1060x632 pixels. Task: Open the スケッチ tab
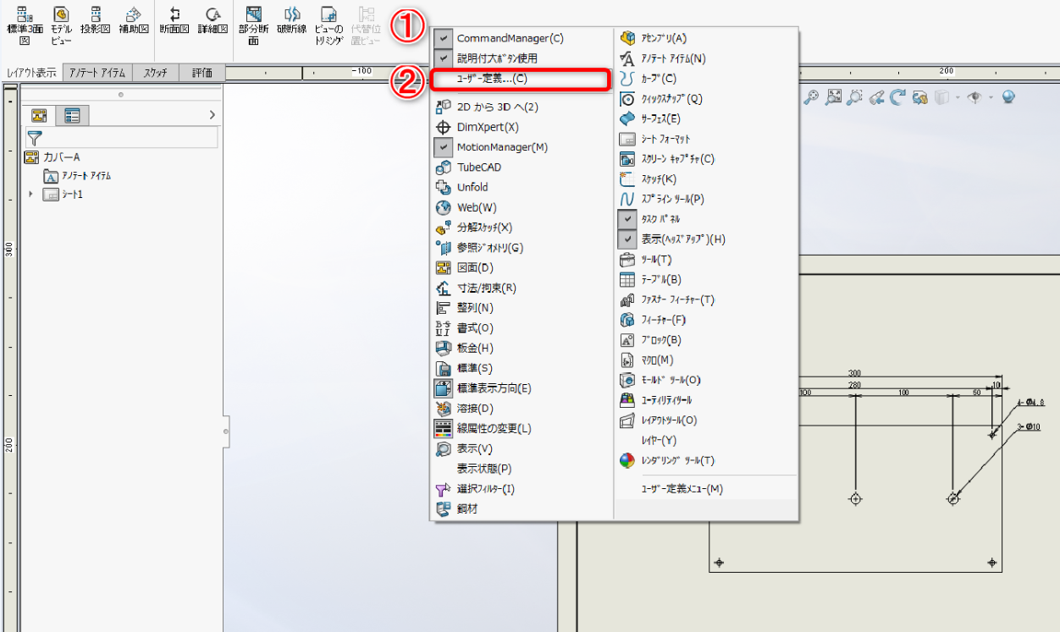pos(155,73)
